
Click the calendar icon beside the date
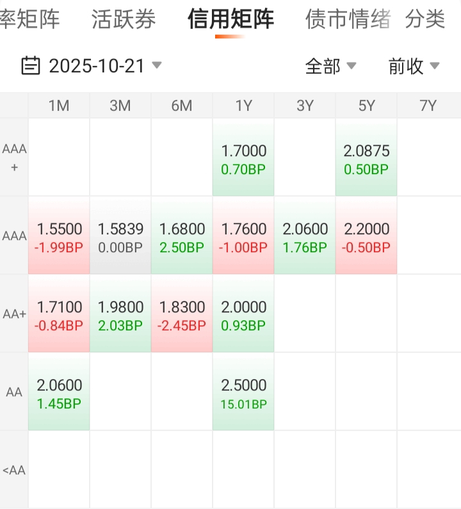[x=30, y=65]
